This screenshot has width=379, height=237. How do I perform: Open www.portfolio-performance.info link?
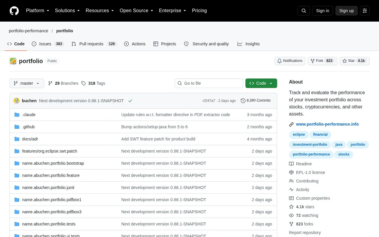click(327, 124)
